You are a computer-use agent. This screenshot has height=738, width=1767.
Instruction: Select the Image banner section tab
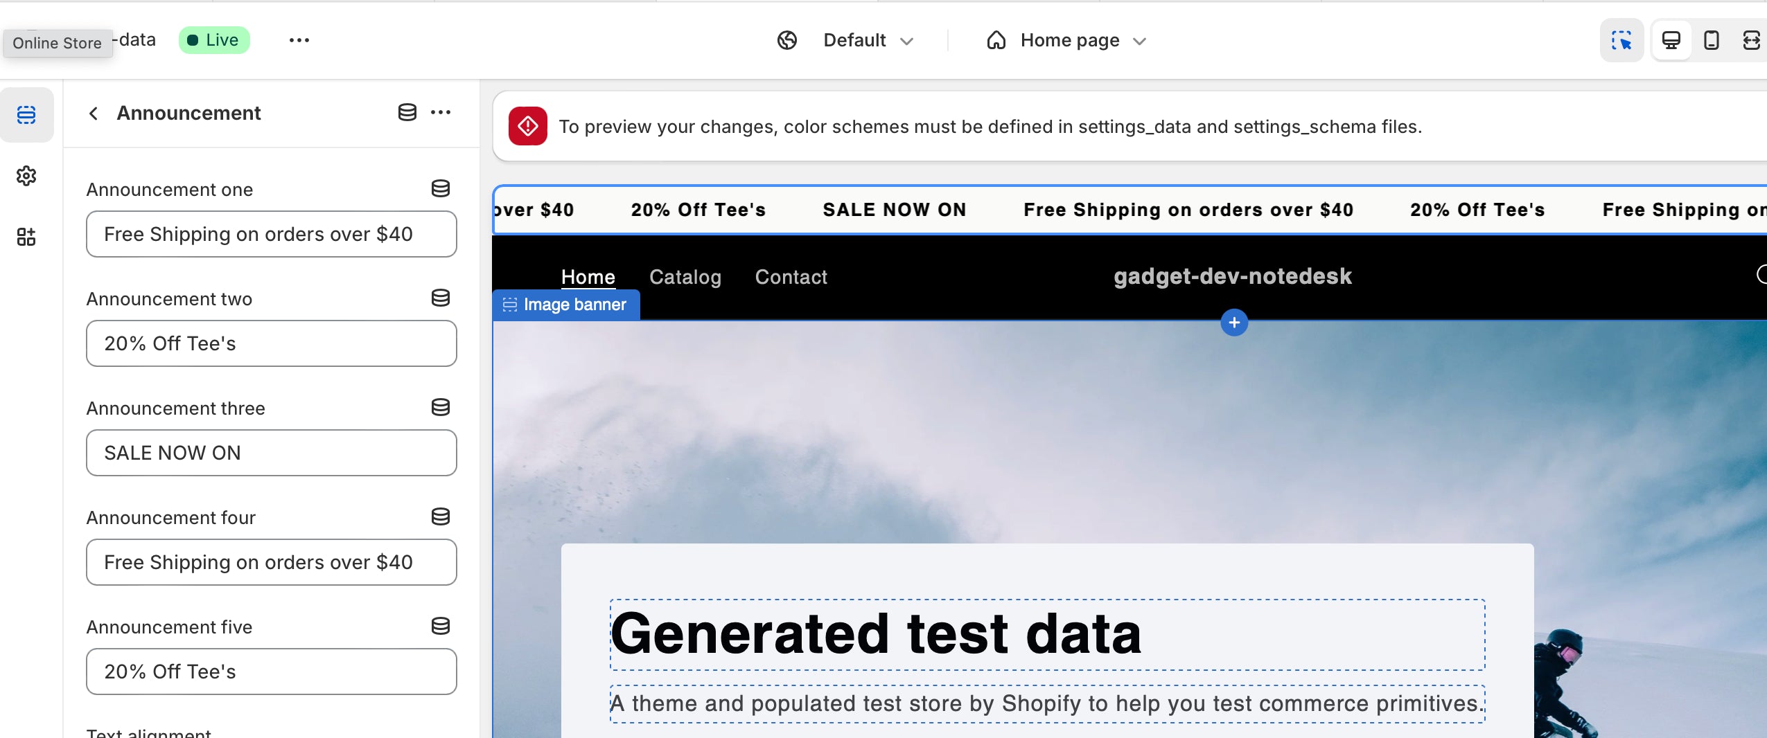click(566, 305)
